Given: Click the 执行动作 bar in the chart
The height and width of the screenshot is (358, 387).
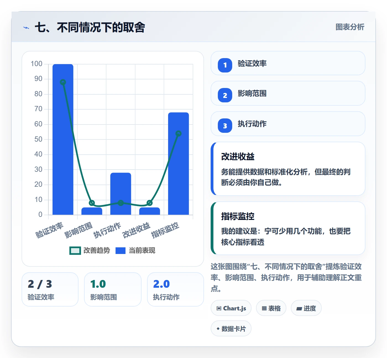Looking at the screenshot, I should point(121,194).
